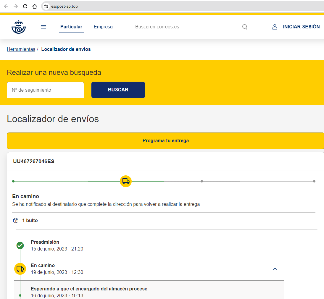Click Programa tu entrega button

[165, 140]
